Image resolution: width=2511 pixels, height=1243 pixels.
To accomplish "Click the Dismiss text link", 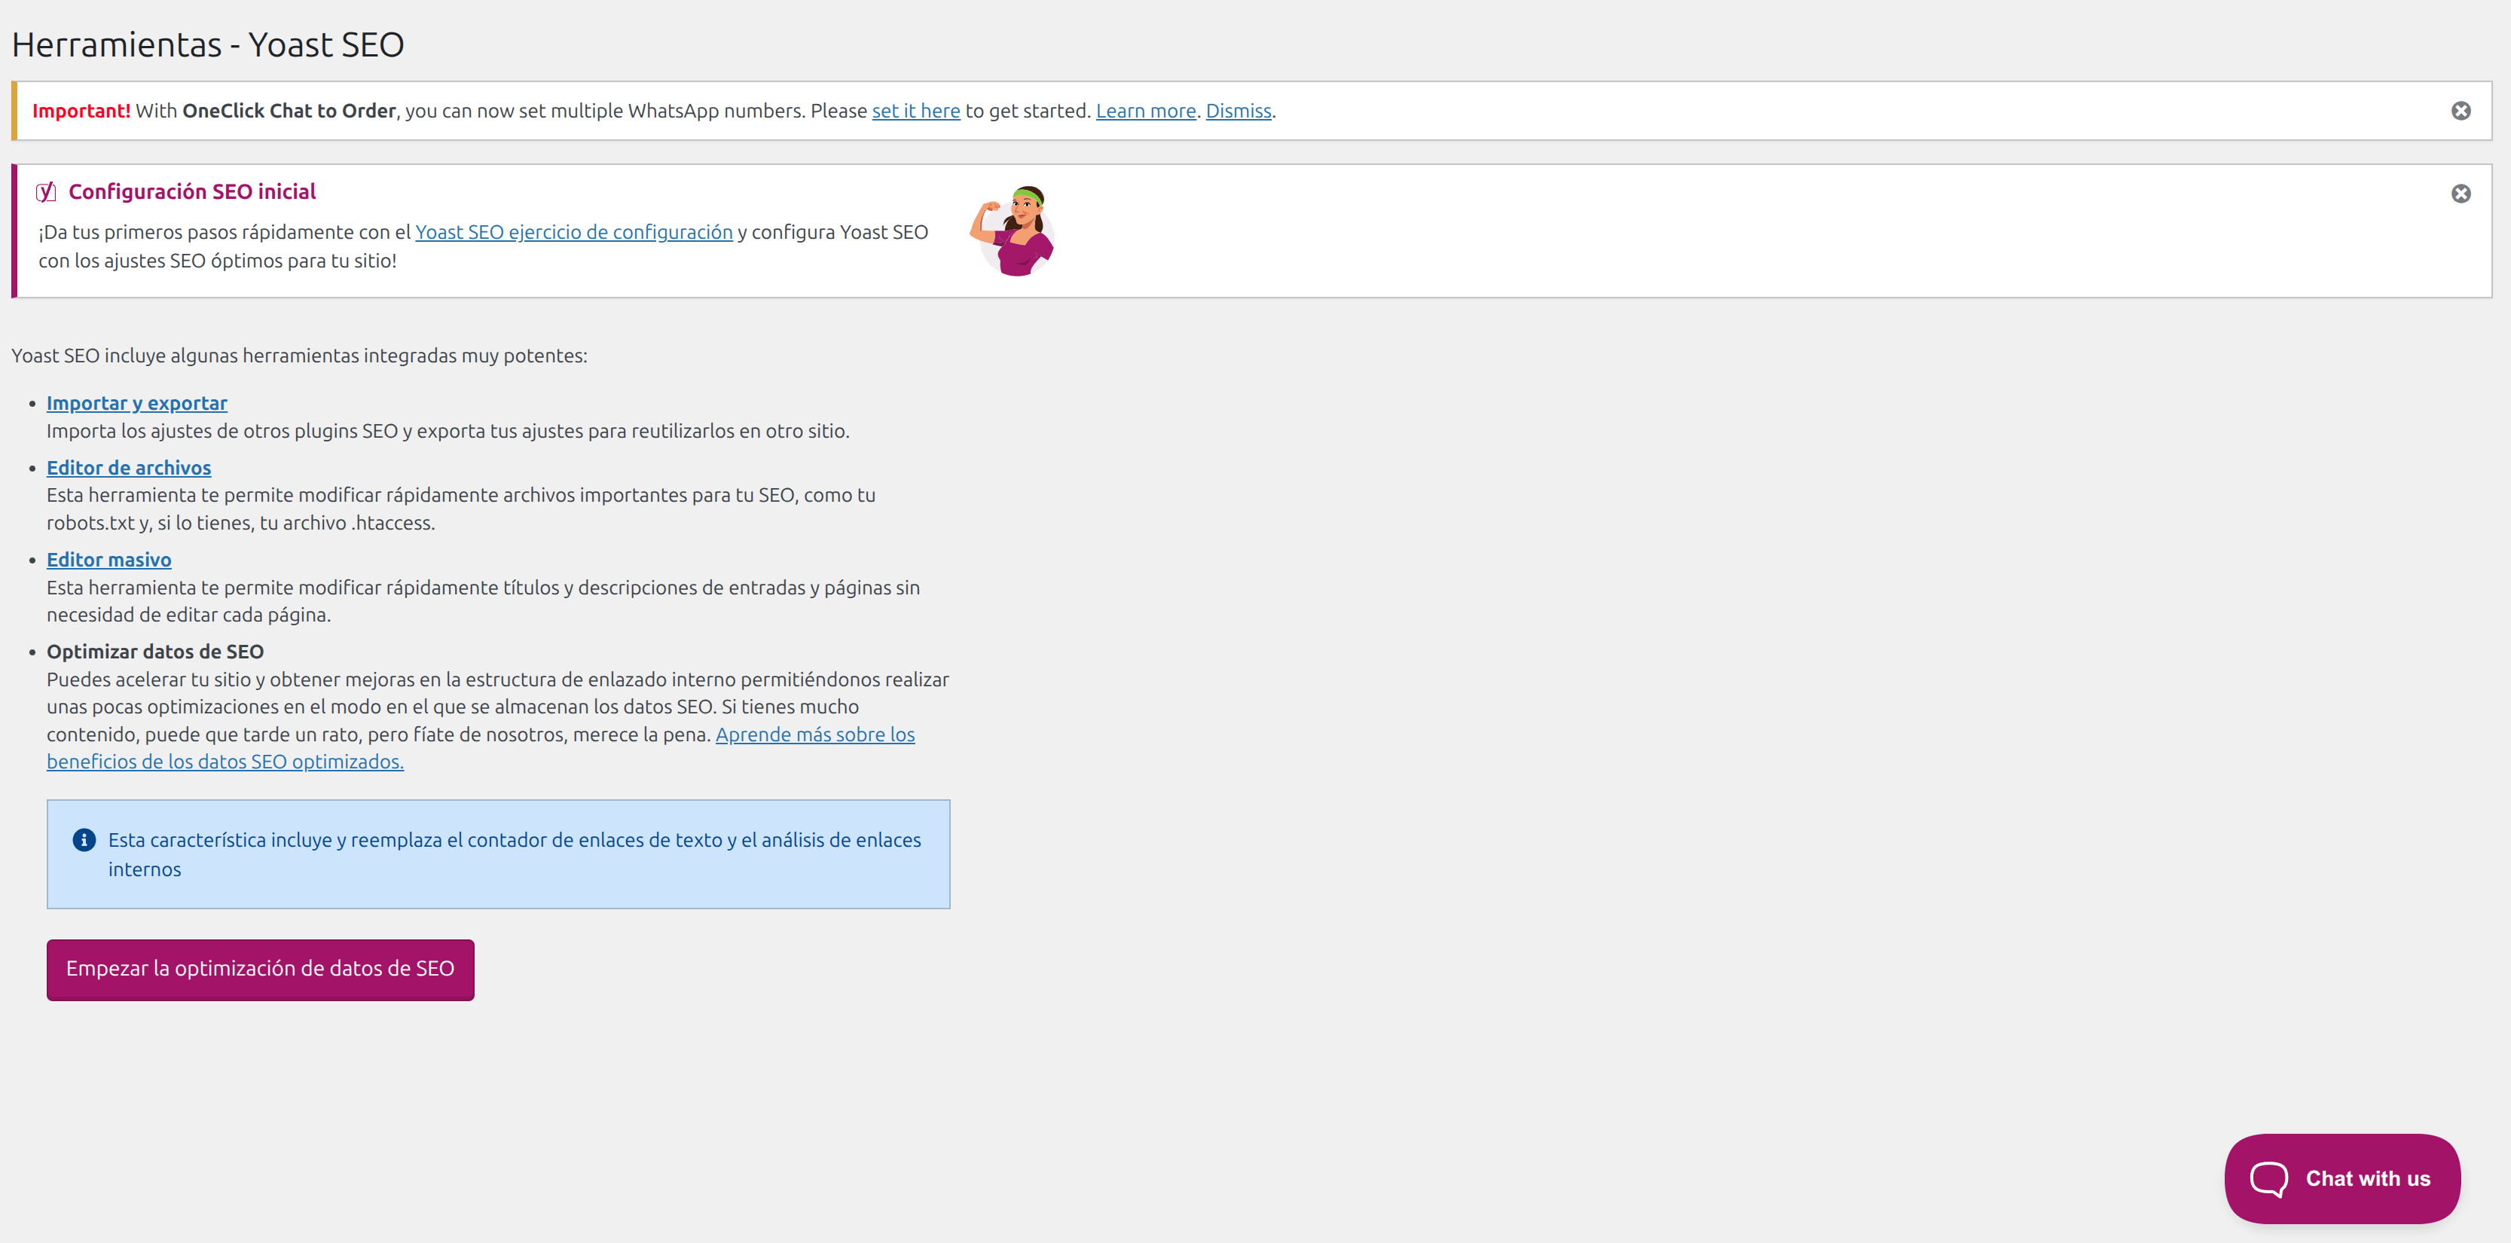I will point(1238,111).
